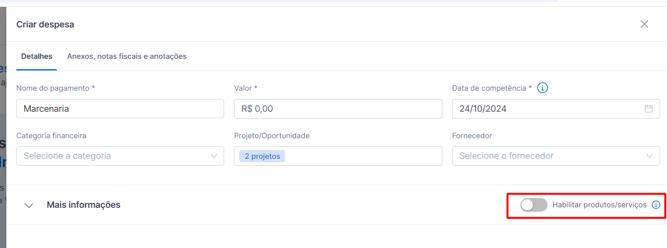Open the Categoria financeira dropdown
The width and height of the screenshot is (667, 248).
point(120,156)
